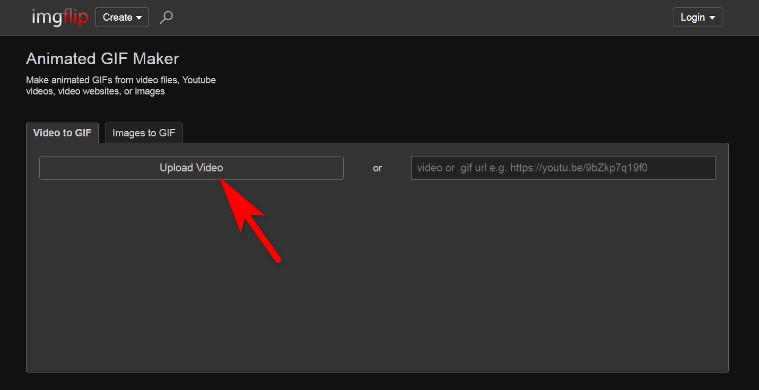Click the Upload Video button

[191, 168]
